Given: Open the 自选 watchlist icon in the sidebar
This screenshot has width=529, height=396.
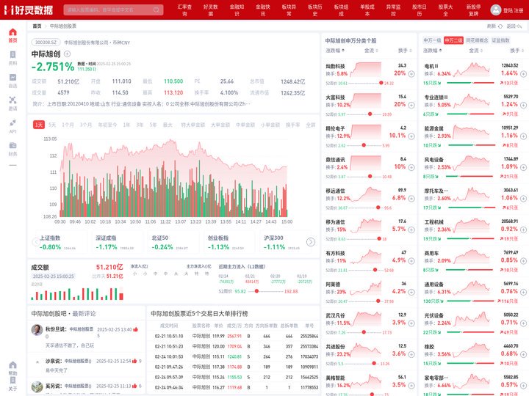Looking at the screenshot, I should (12, 78).
